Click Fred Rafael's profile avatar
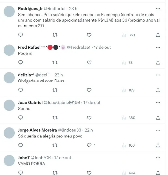 [x=10, y=50]
